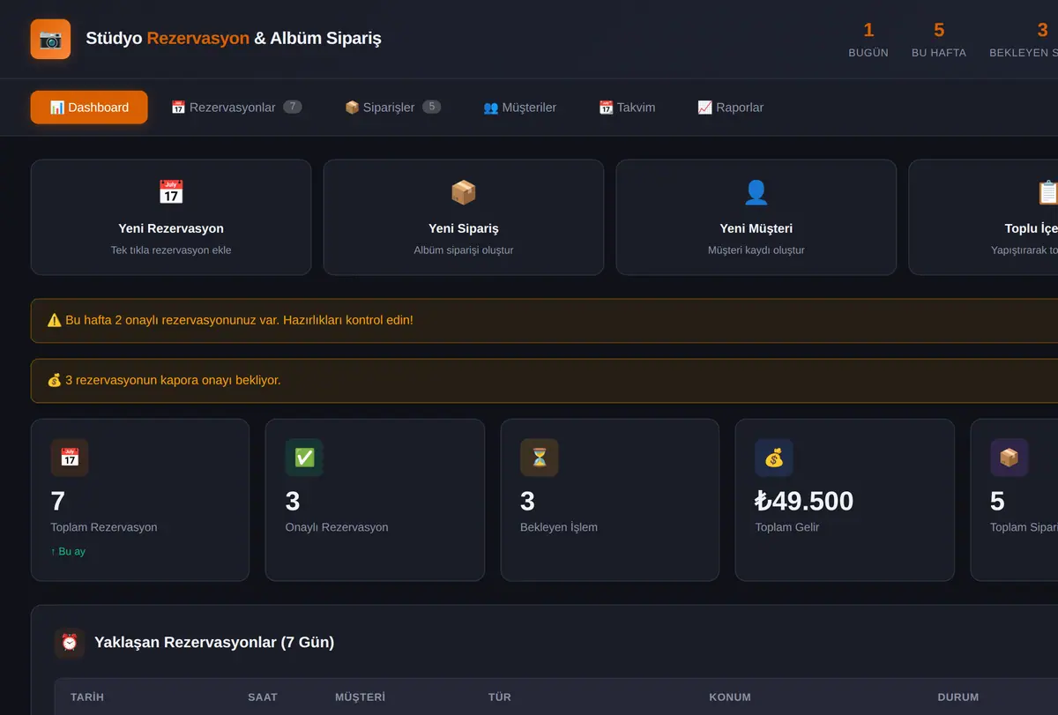Click the box icon in Toplam Sipariş stat

1009,458
